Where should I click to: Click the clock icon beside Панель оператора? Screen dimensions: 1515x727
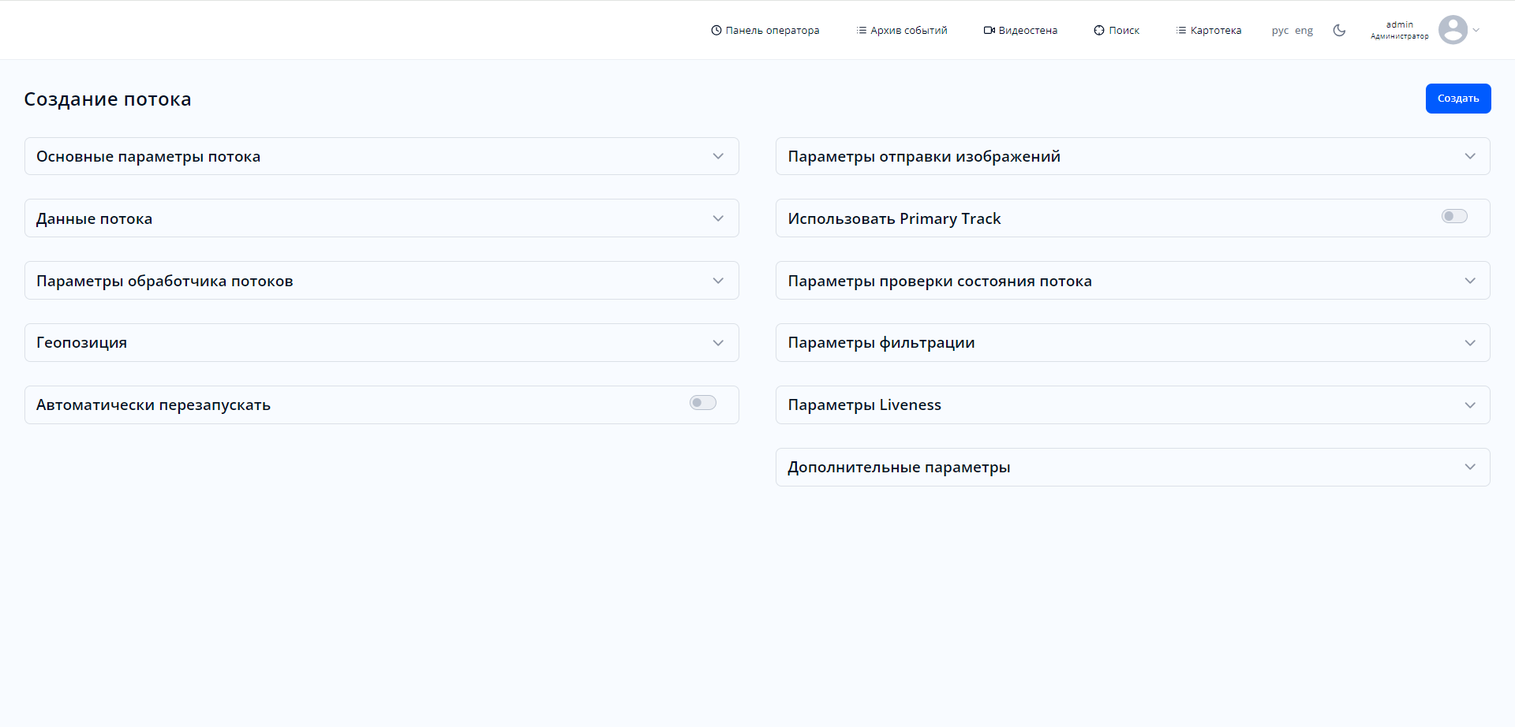click(x=716, y=31)
